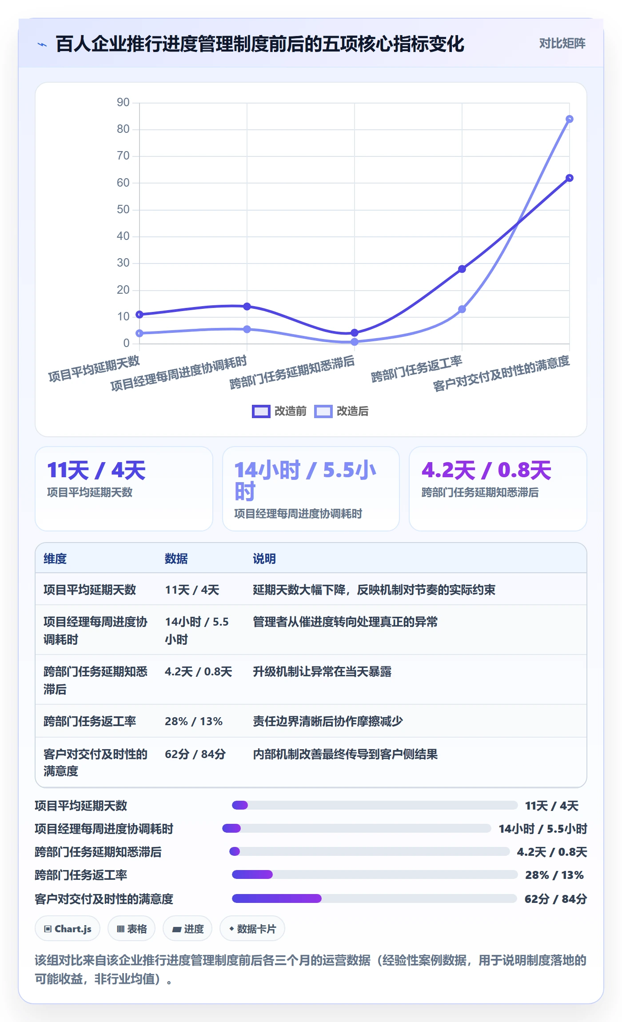The image size is (622, 1022).
Task: Toggle the 改造前 legend swatch
Action: coord(261,411)
